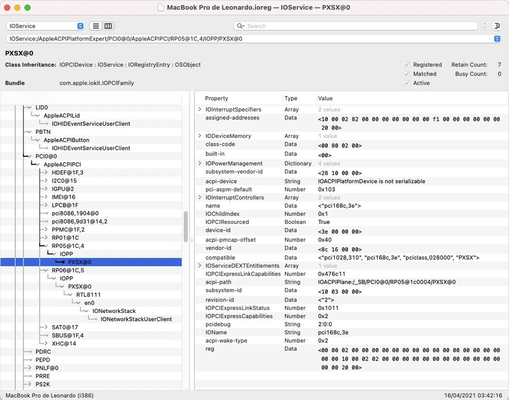Select the IOPCIExpressLinkStatus property row
509x400 pixels.
(x=351, y=308)
